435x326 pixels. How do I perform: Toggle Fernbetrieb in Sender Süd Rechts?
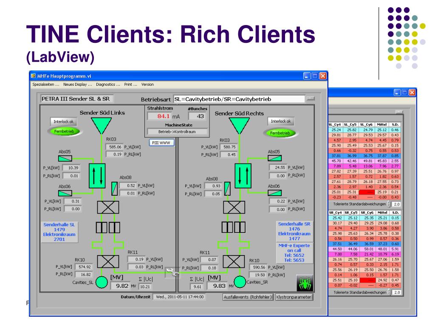pyautogui.click(x=280, y=133)
